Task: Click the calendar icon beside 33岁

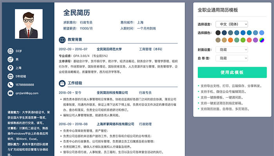Action: click(x=10, y=51)
